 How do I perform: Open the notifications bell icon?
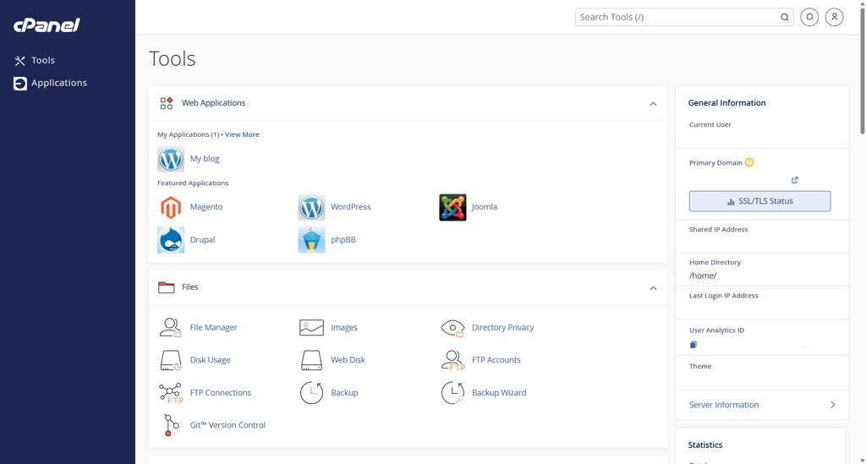point(809,17)
